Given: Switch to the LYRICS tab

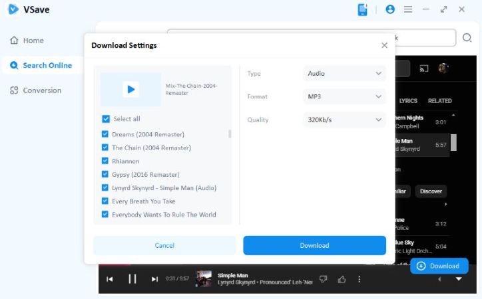Looking at the screenshot, I should pos(408,101).
